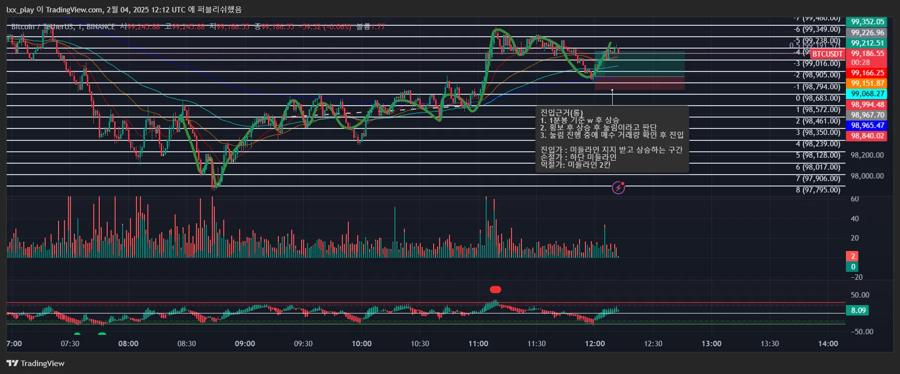
Task: Click the TradingView logo at bottom left
Action: coord(36,363)
